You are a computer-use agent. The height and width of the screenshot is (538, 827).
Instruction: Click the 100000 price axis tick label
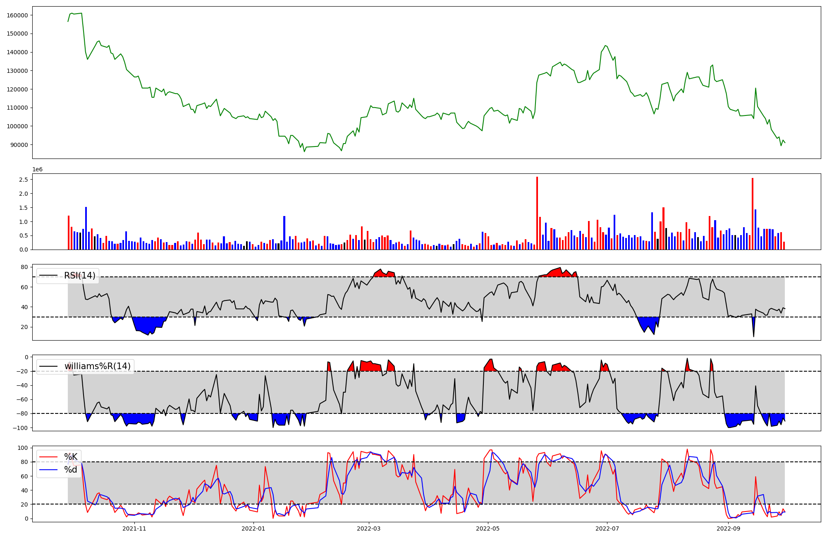(x=17, y=126)
